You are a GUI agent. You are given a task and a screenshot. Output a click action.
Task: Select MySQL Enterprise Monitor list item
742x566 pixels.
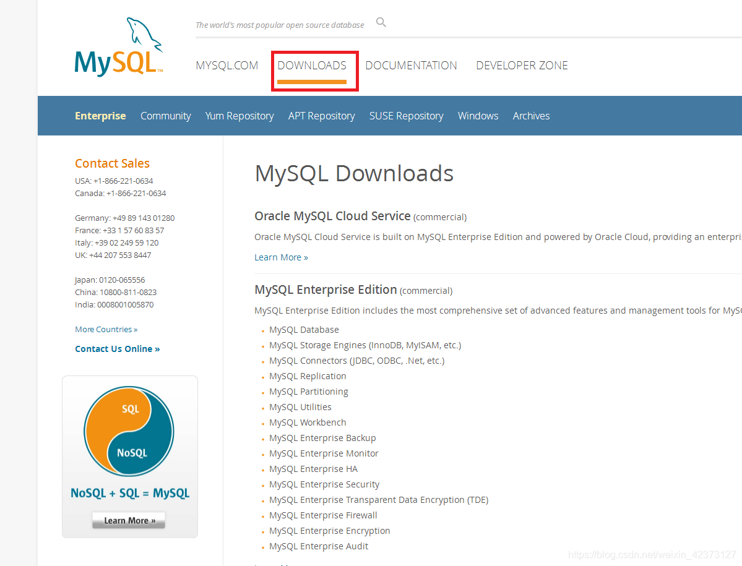pos(324,453)
